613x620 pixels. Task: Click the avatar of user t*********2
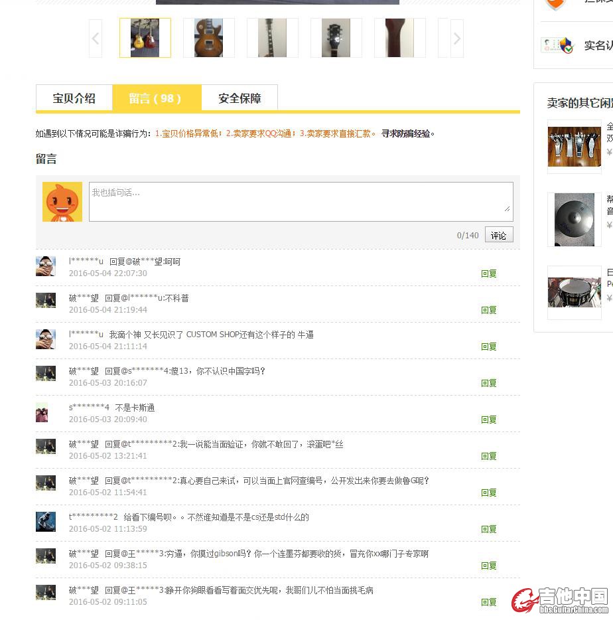(46, 522)
